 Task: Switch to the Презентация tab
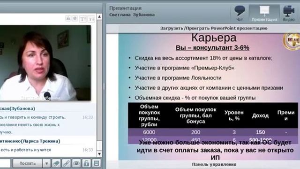(264, 13)
